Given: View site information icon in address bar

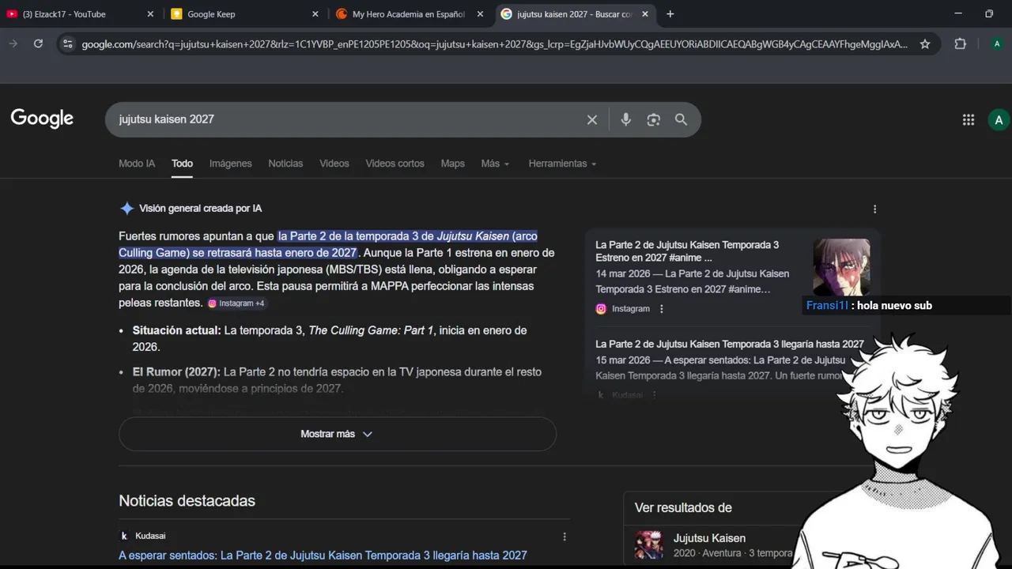Looking at the screenshot, I should click(x=68, y=44).
